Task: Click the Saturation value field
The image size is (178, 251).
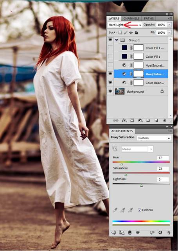Action: click(163, 169)
